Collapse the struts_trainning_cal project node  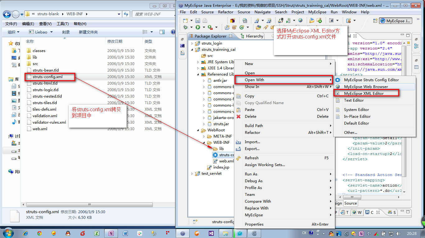(192, 50)
